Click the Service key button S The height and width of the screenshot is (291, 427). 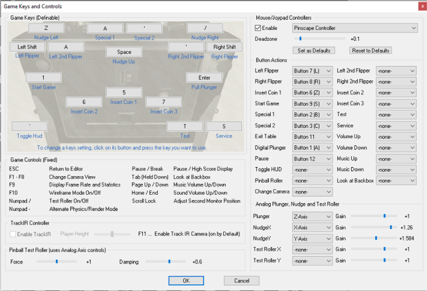coord(224,126)
